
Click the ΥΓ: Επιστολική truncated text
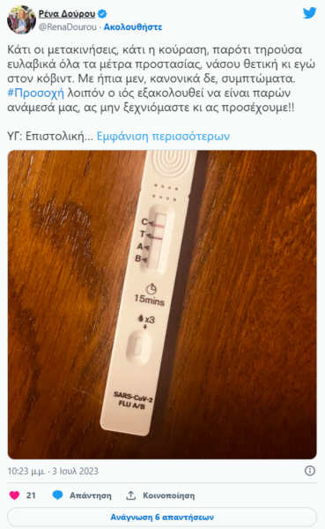click(x=50, y=136)
